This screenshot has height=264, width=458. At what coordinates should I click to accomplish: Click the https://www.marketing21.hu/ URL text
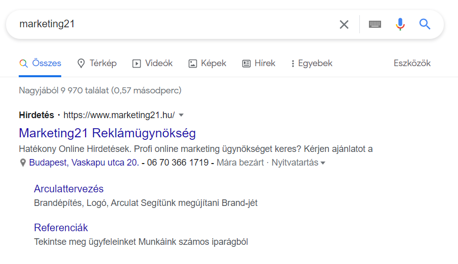(x=119, y=115)
